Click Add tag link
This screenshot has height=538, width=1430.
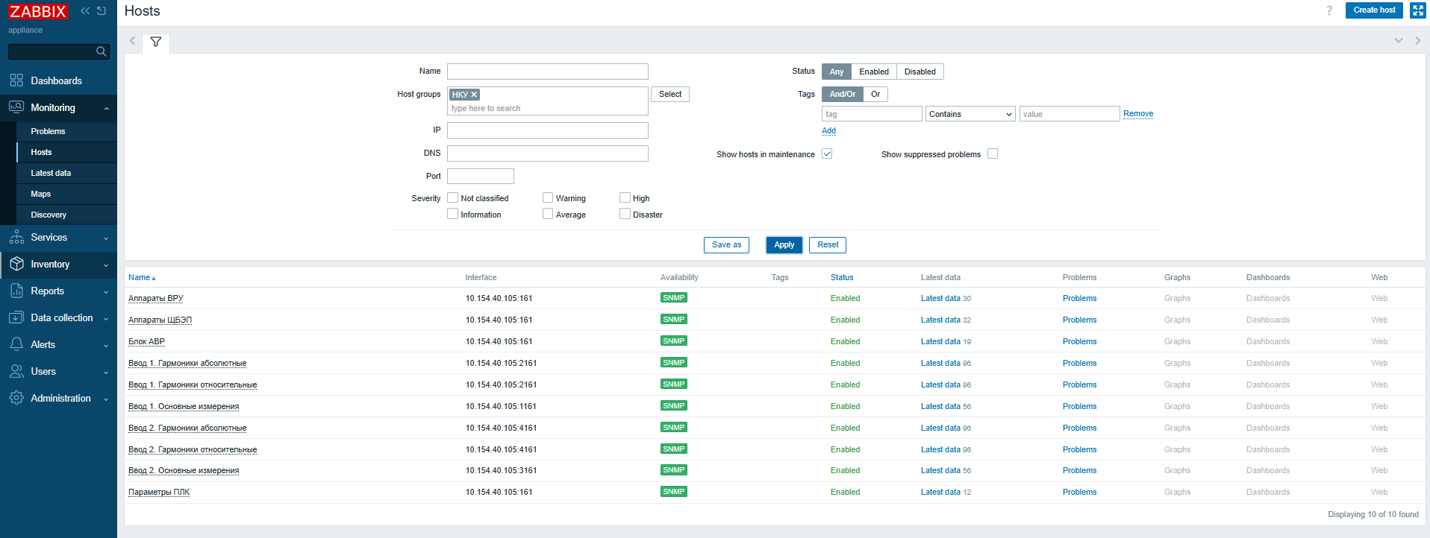[x=828, y=130]
